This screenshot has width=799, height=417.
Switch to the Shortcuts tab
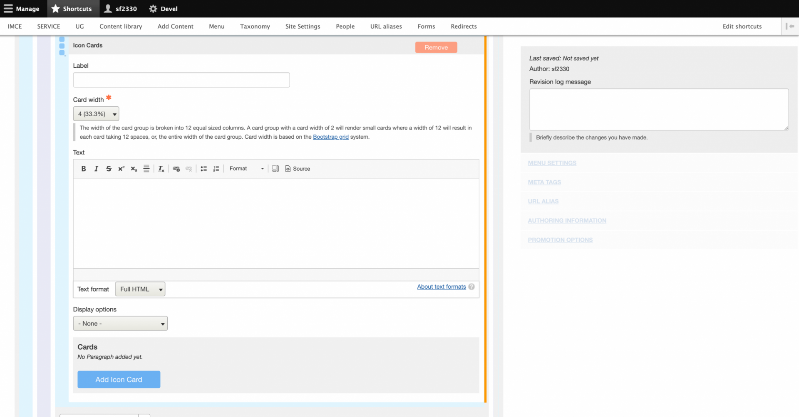point(72,8)
